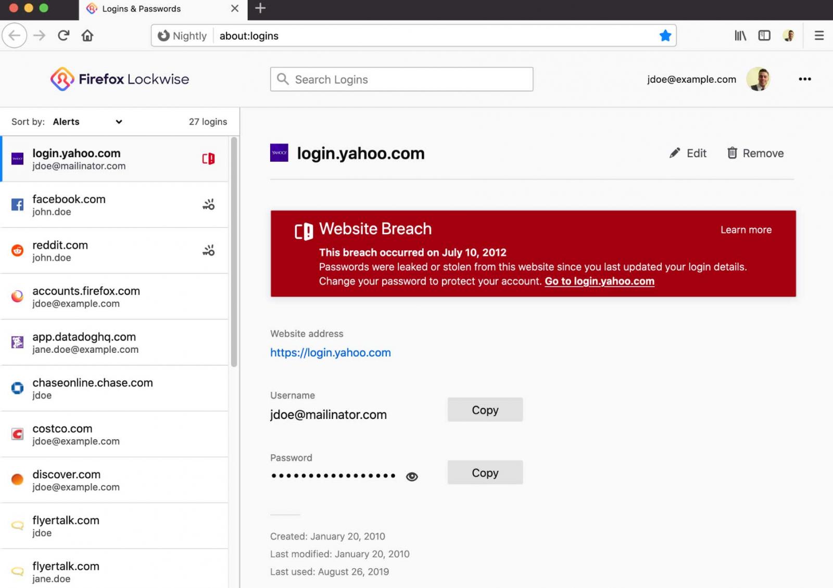Edit the login.yahoo.com login
The image size is (833, 588).
(x=688, y=153)
